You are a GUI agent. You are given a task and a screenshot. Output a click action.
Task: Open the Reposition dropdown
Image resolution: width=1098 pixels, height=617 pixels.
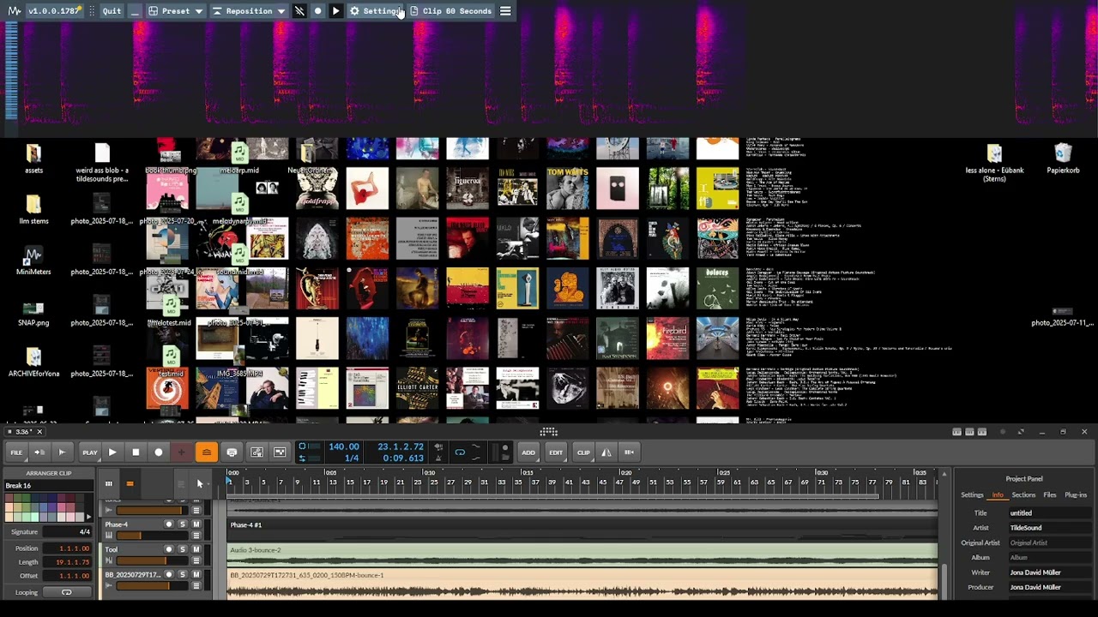tap(249, 11)
